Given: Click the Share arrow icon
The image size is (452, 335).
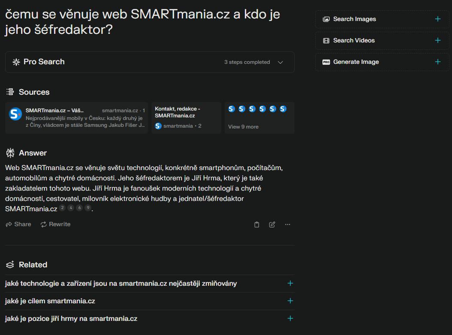Looking at the screenshot, I should point(9,224).
